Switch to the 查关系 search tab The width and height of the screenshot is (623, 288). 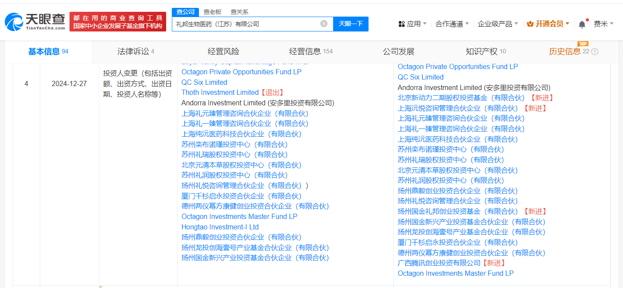(x=239, y=12)
